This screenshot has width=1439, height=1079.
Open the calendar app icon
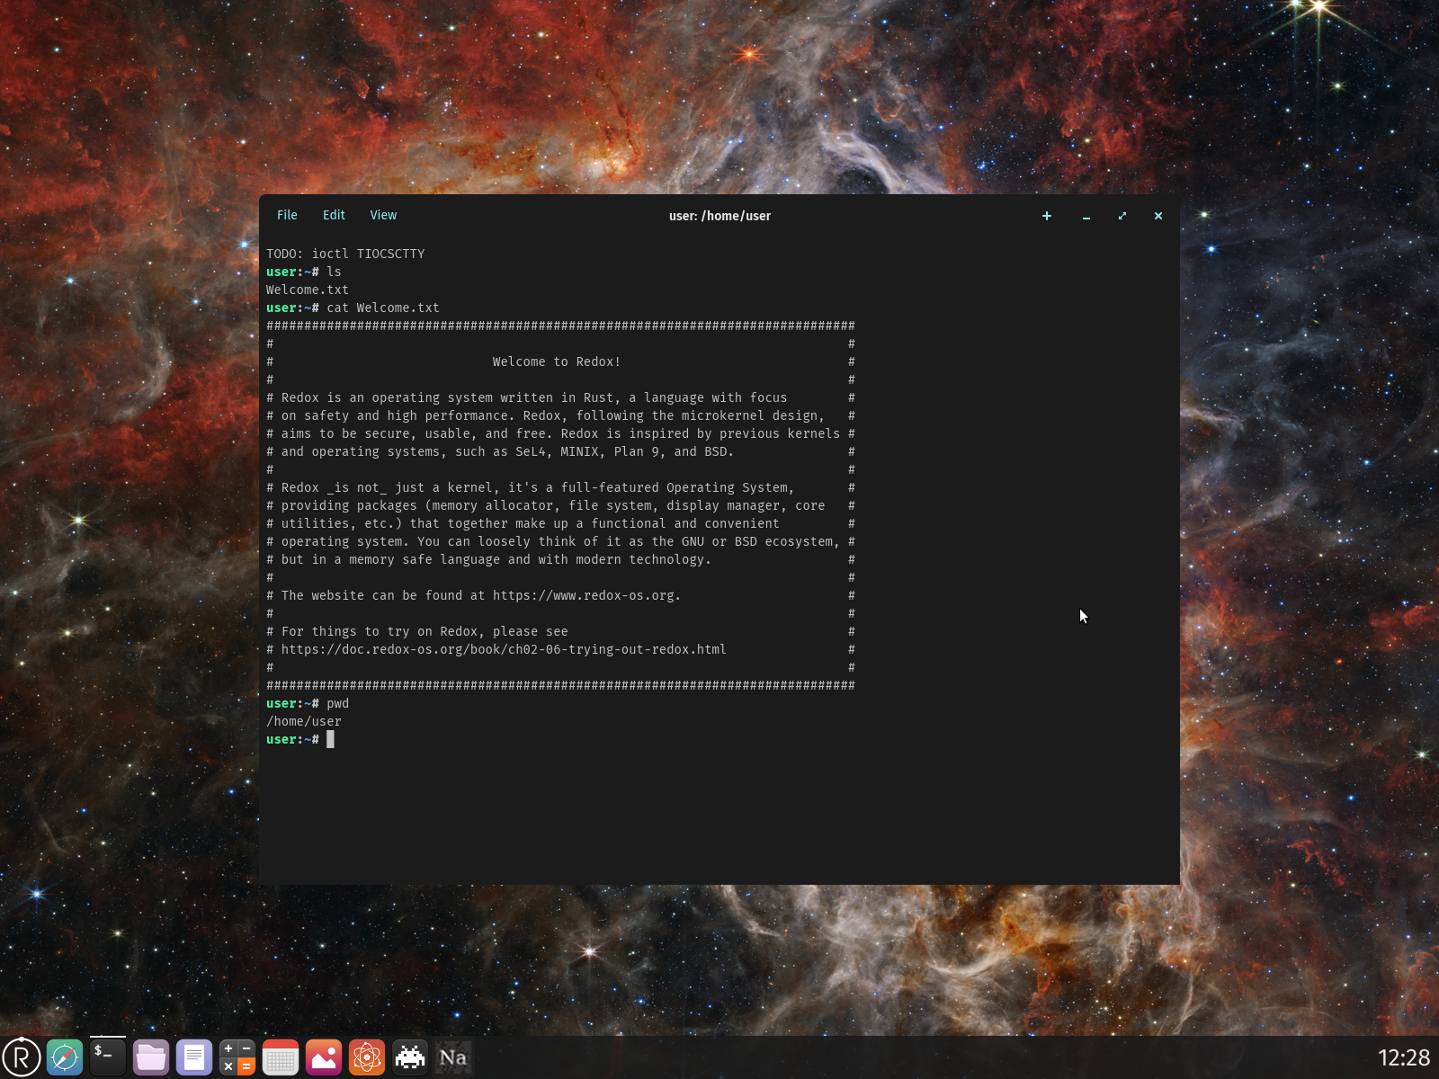click(x=281, y=1057)
